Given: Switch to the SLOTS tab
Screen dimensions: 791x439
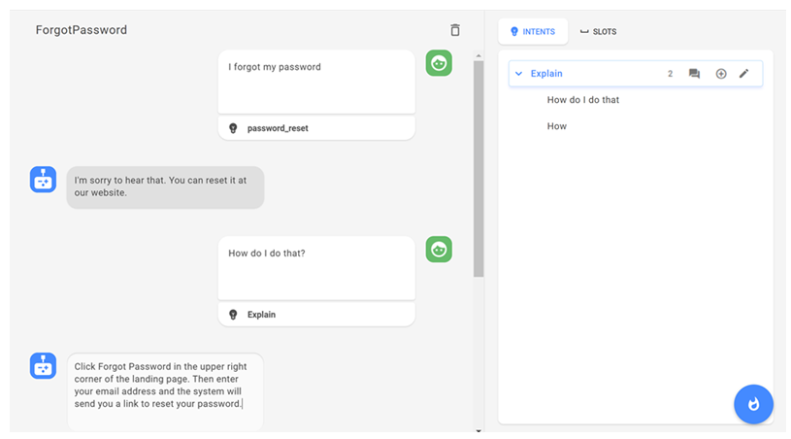Looking at the screenshot, I should point(598,31).
